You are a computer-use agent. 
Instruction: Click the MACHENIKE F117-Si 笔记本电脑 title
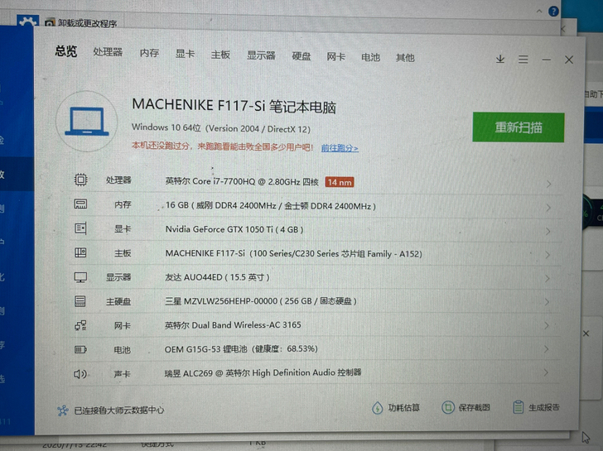234,106
